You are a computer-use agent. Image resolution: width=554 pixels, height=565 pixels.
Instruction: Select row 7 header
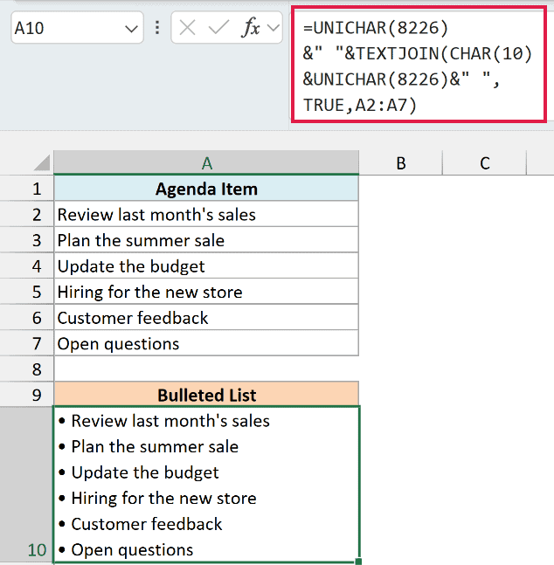27,343
